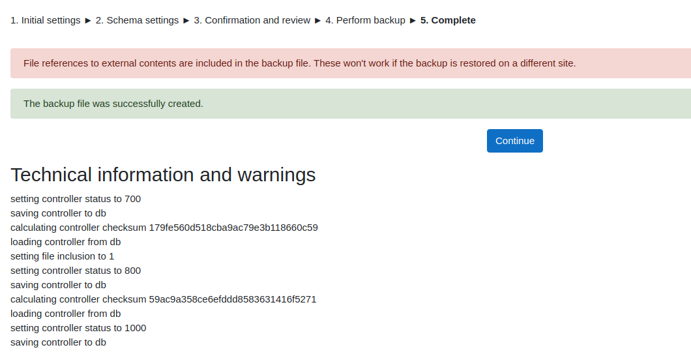Click the line 'setting controller status to 800'
691x356 pixels.
(x=76, y=271)
